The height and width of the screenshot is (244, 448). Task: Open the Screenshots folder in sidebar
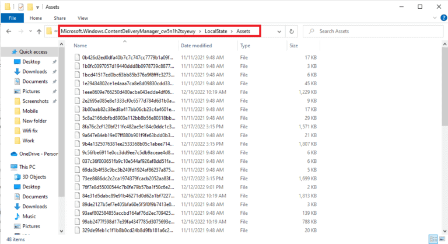pos(36,101)
